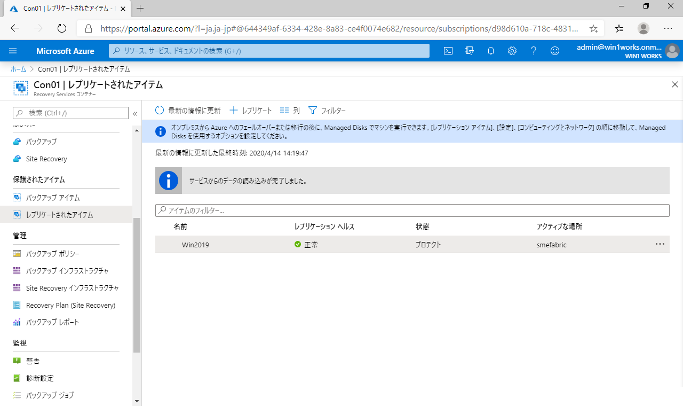The height and width of the screenshot is (406, 683).
Task: Click the Con01 breadcrumb entry
Action: click(x=84, y=69)
